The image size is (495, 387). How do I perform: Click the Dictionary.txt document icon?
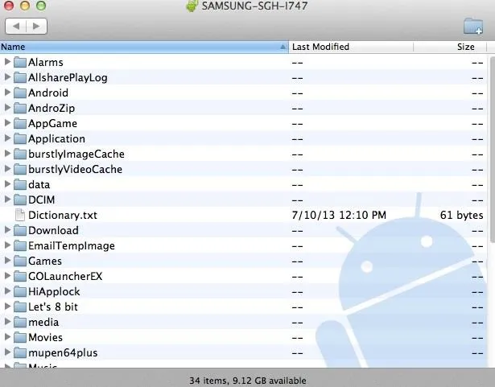[x=20, y=215]
